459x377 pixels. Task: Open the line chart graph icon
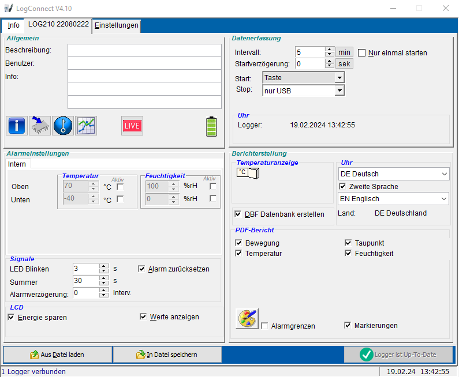(x=86, y=125)
